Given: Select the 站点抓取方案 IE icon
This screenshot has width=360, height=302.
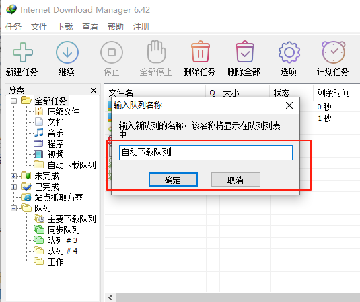Looking at the screenshot, I should (x=26, y=197).
